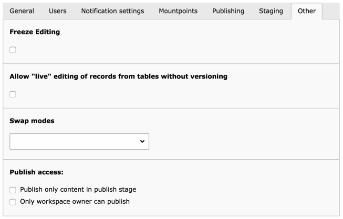Click the Publish access heading

point(37,172)
